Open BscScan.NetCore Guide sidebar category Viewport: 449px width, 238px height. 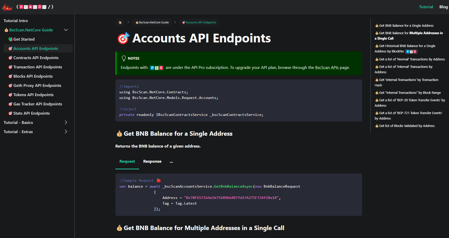(31, 30)
